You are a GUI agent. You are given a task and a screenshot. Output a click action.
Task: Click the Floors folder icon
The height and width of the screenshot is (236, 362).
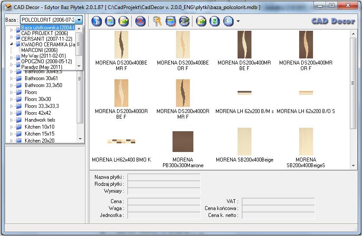(19, 92)
